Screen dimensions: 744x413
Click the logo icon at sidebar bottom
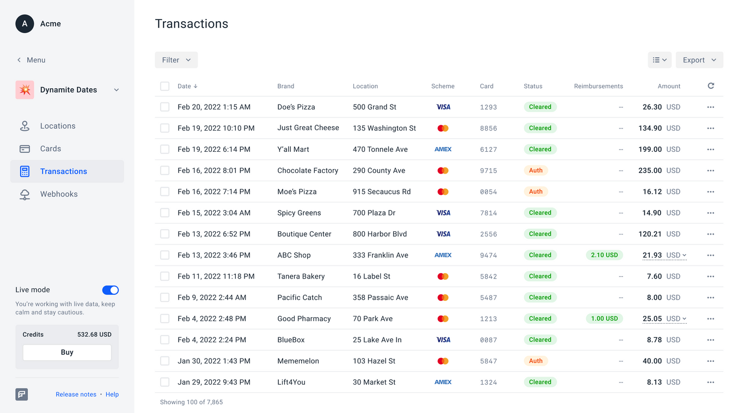pyautogui.click(x=22, y=394)
